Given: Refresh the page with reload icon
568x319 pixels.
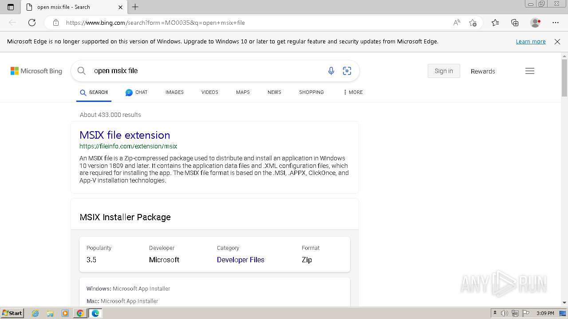Looking at the screenshot, I should 32,23.
